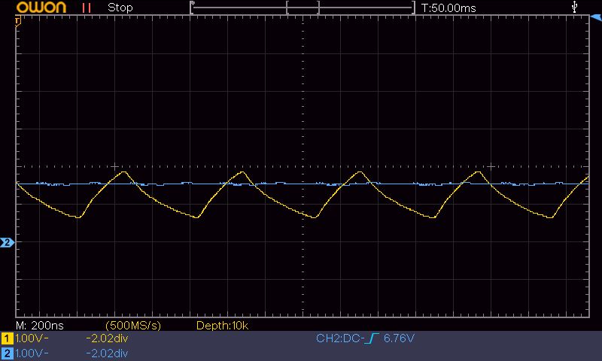
Task: Click the yellow T trigger marker at top left
Action: click(x=17, y=22)
